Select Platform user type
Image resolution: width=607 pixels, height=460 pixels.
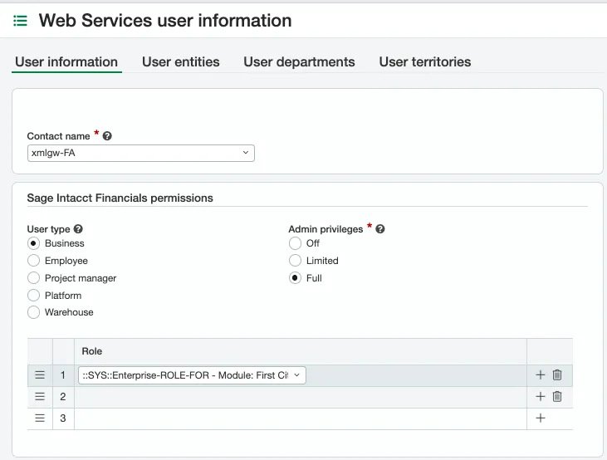click(x=34, y=296)
